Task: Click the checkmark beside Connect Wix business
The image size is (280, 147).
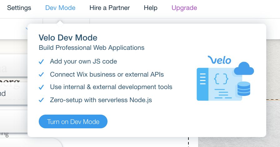Action: (x=41, y=75)
